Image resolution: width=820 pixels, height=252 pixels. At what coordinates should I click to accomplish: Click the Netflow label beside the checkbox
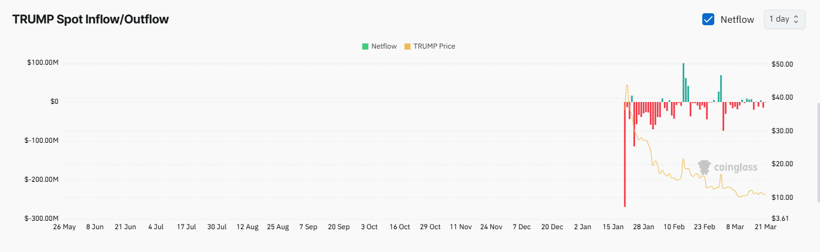(x=737, y=19)
